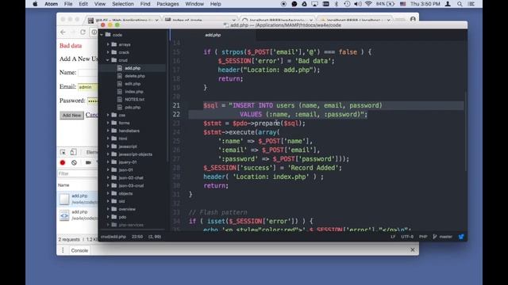Open the File menu
This screenshot has height=285, width=508.
coord(68,4)
